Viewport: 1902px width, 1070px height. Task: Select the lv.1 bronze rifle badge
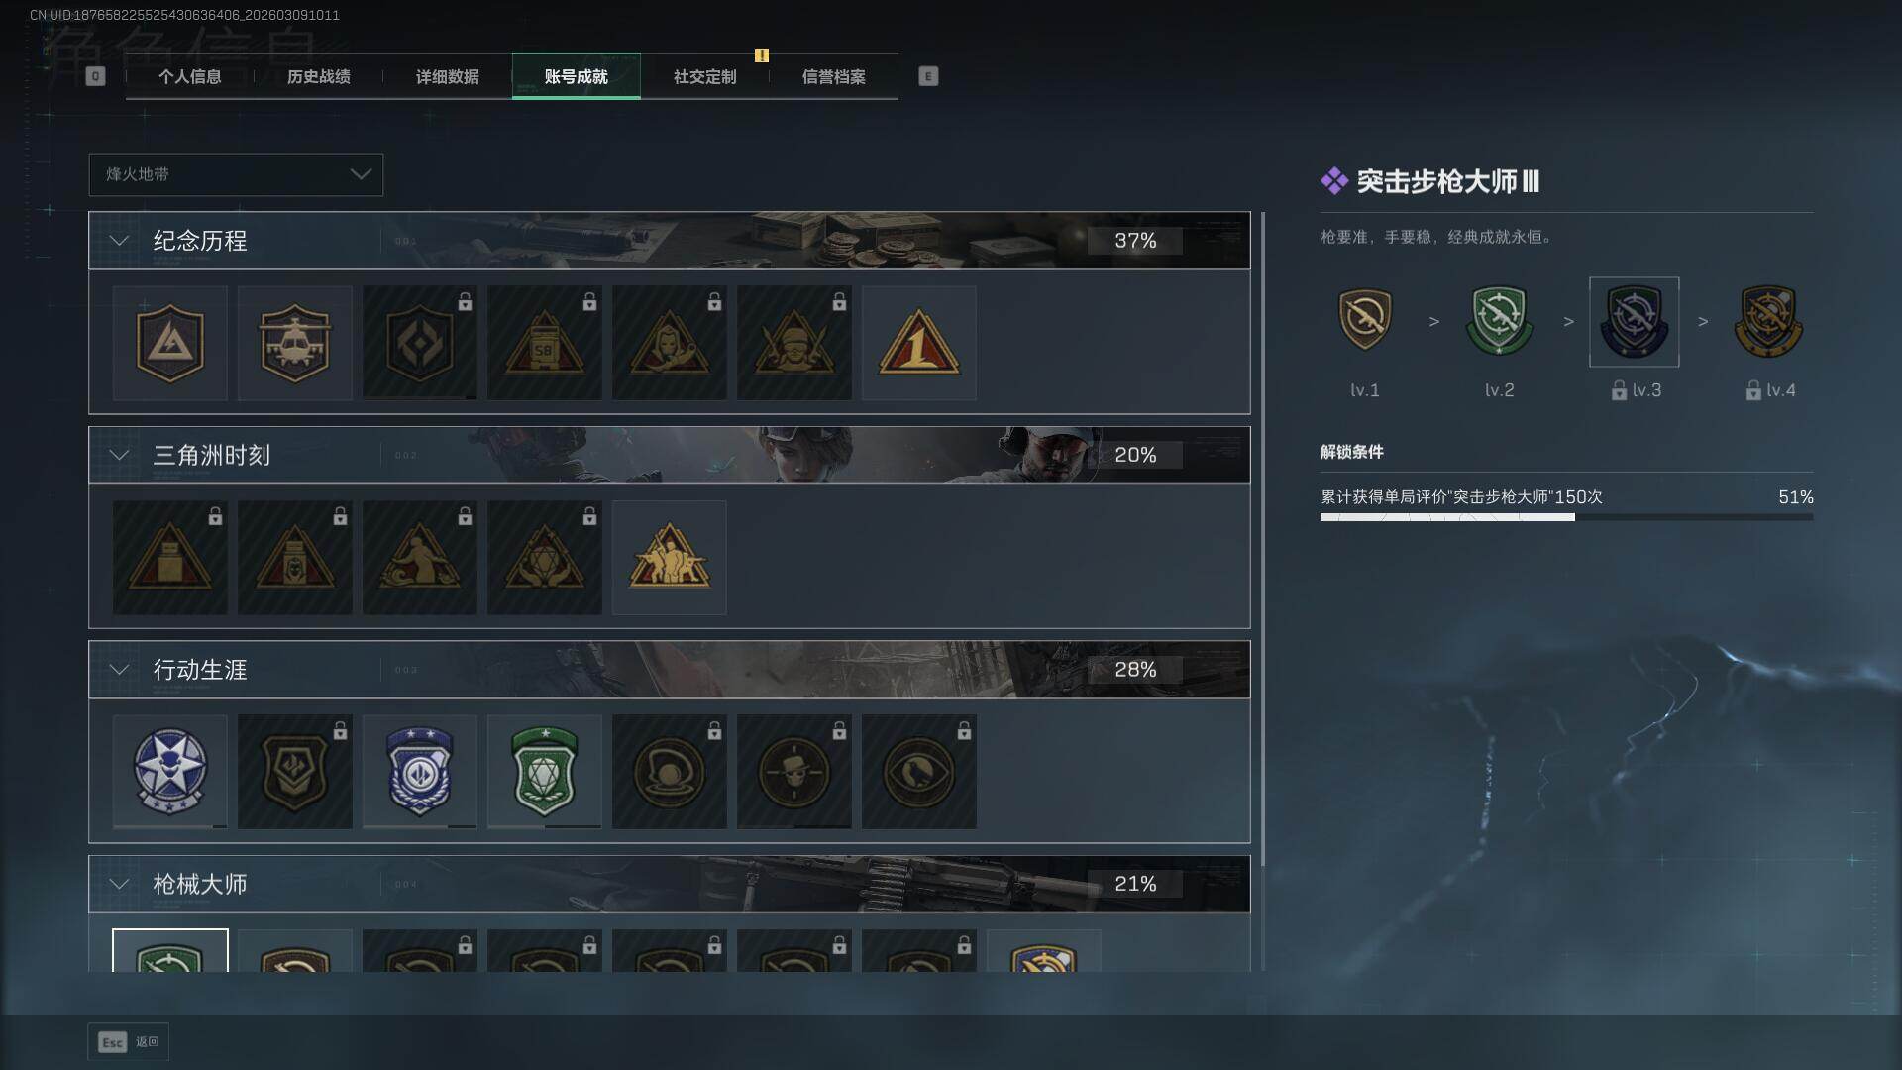(1364, 321)
